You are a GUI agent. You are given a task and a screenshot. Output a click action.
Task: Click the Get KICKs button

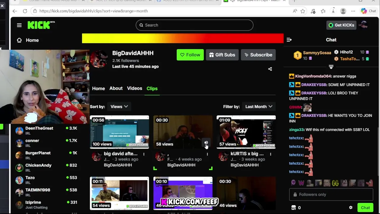[x=341, y=25]
